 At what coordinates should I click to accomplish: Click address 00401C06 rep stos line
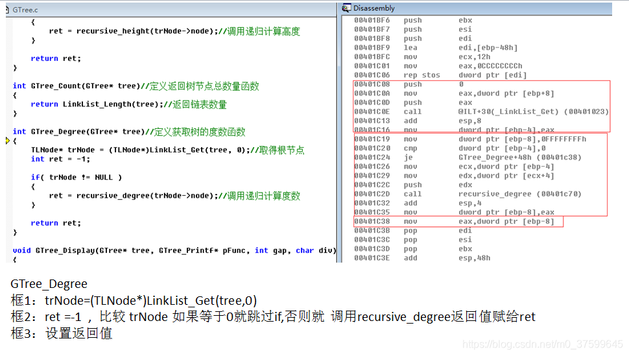[x=440, y=75]
